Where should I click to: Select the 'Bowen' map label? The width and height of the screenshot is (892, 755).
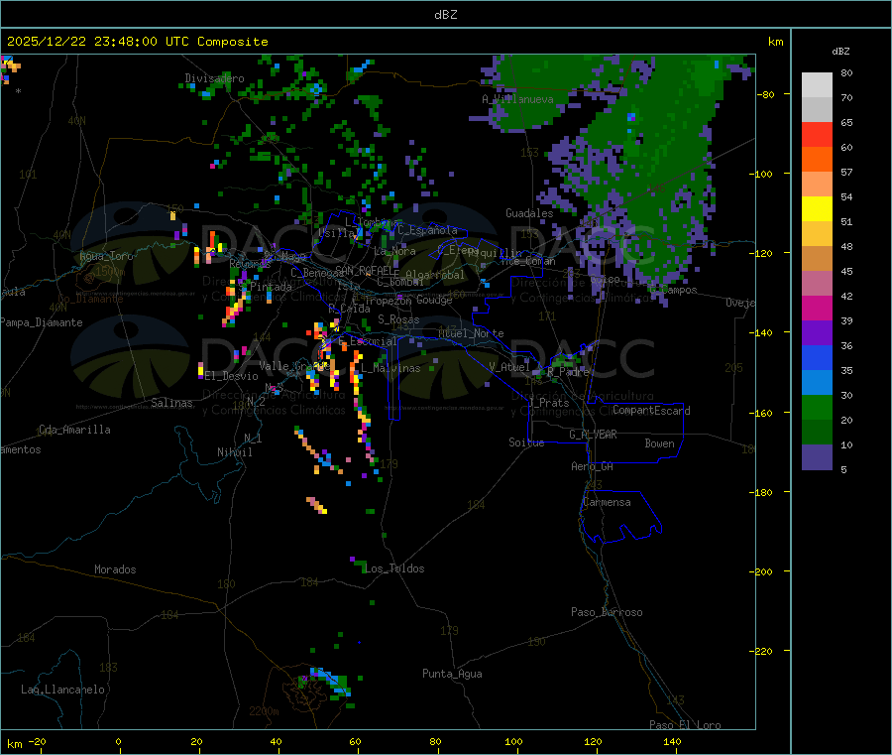pyautogui.click(x=659, y=443)
